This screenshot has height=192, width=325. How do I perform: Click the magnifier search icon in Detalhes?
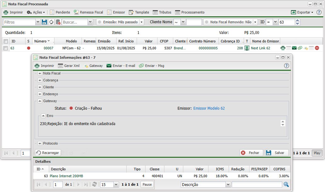point(286,184)
